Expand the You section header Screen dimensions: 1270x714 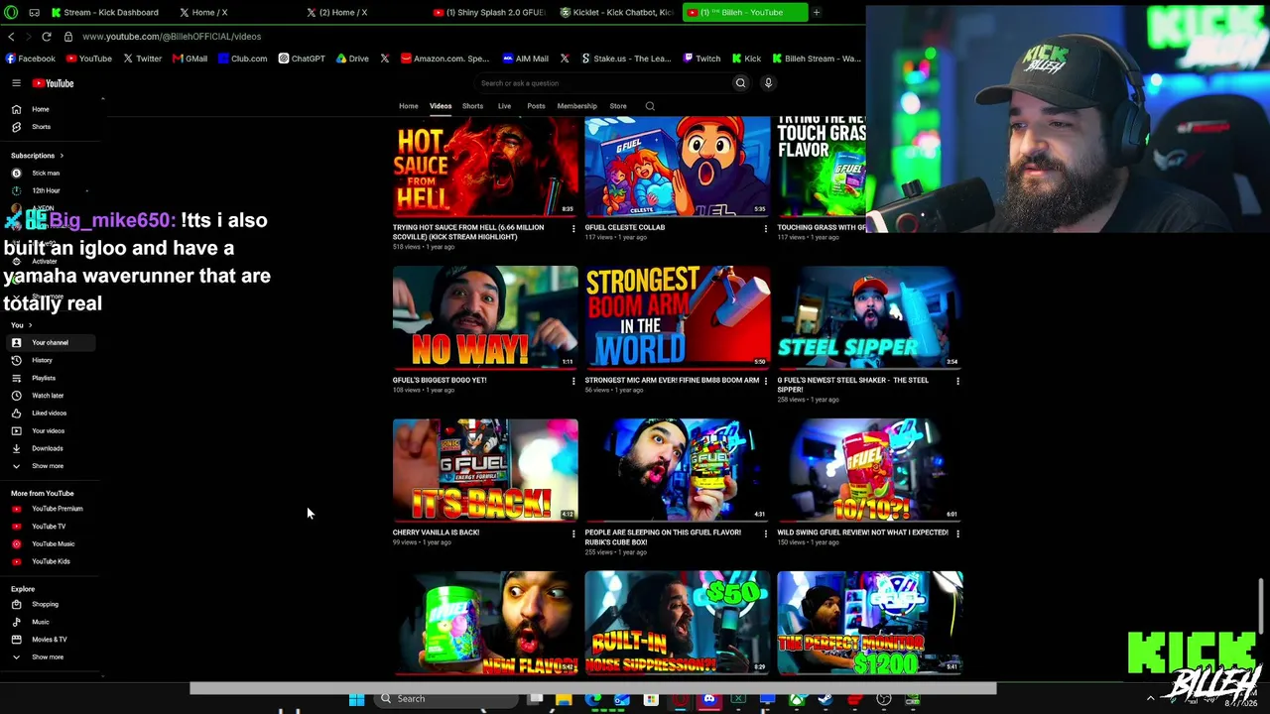pyautogui.click(x=21, y=325)
